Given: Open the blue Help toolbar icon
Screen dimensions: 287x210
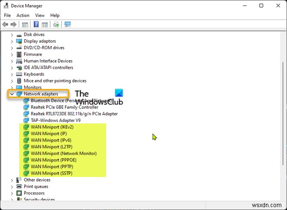Looking at the screenshot, I should [36, 24].
